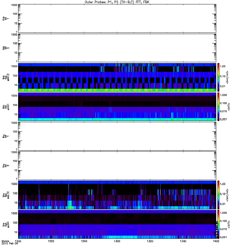Click the '<|nT|>' unit label beside thc scm1 colorbar
234x250 pixels.
(229, 224)
